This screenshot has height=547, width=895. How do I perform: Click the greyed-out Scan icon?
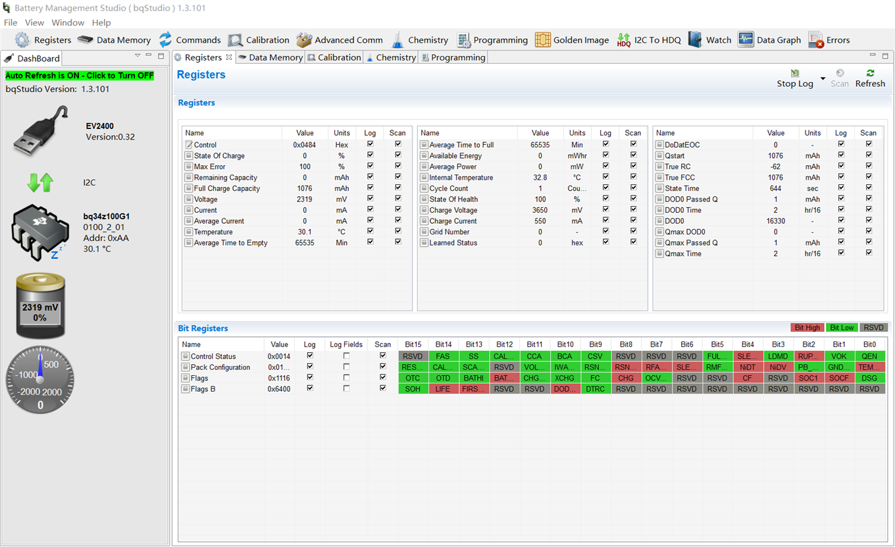[840, 74]
